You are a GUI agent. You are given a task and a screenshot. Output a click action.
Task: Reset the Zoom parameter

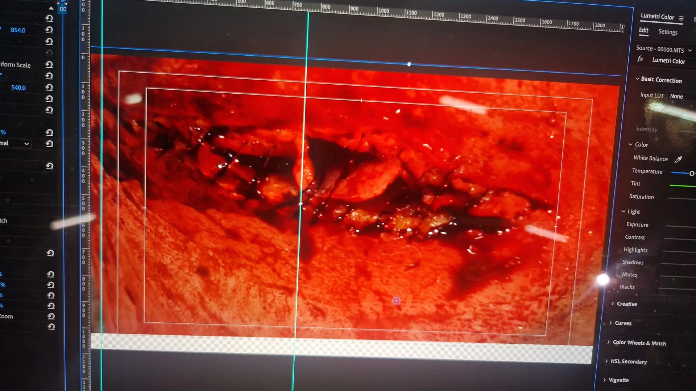(x=51, y=316)
